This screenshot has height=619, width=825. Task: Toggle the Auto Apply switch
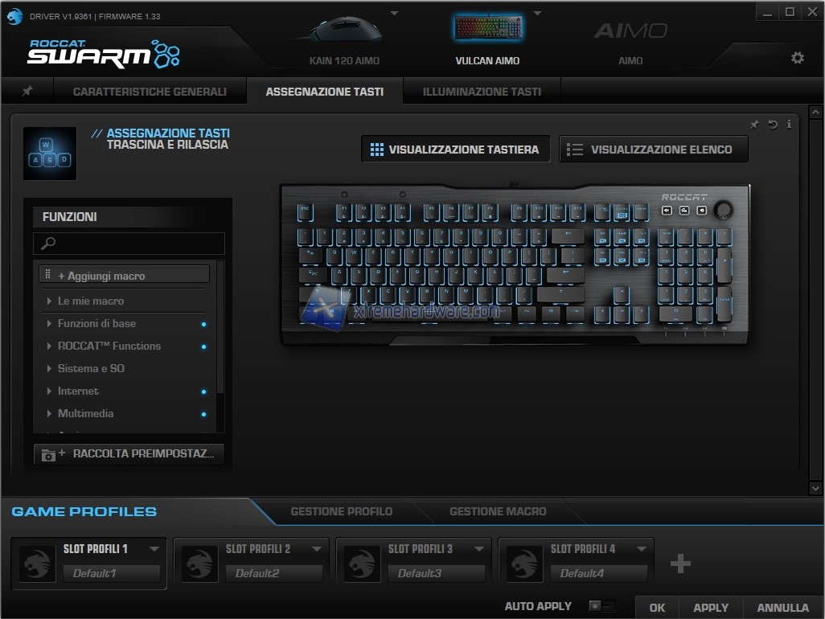point(601,606)
